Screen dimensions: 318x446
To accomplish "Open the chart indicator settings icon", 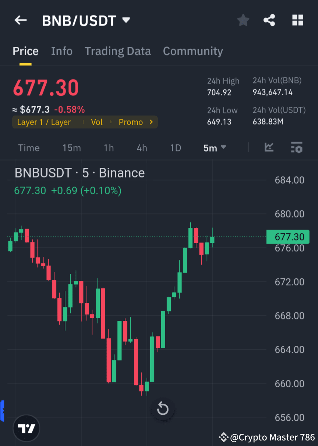I will pyautogui.click(x=297, y=148).
